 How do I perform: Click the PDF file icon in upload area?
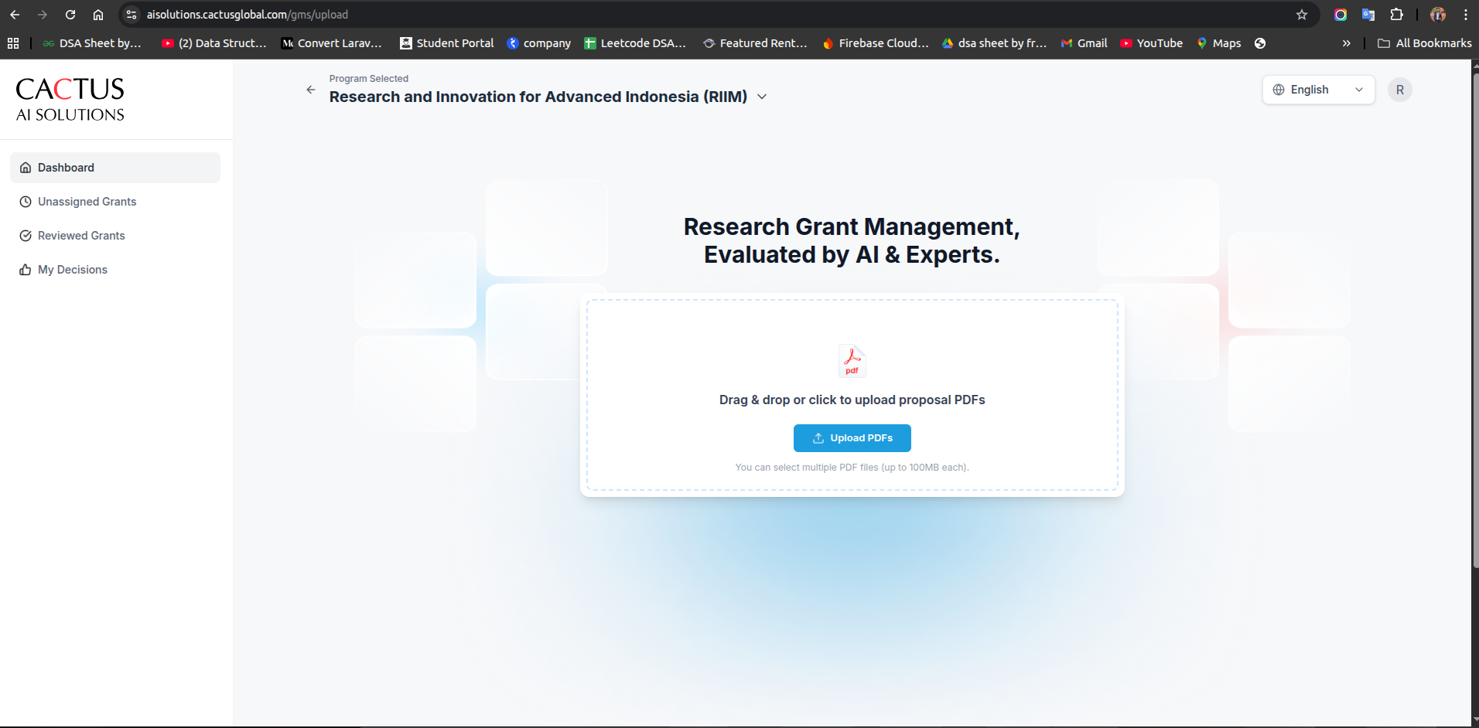pos(852,361)
